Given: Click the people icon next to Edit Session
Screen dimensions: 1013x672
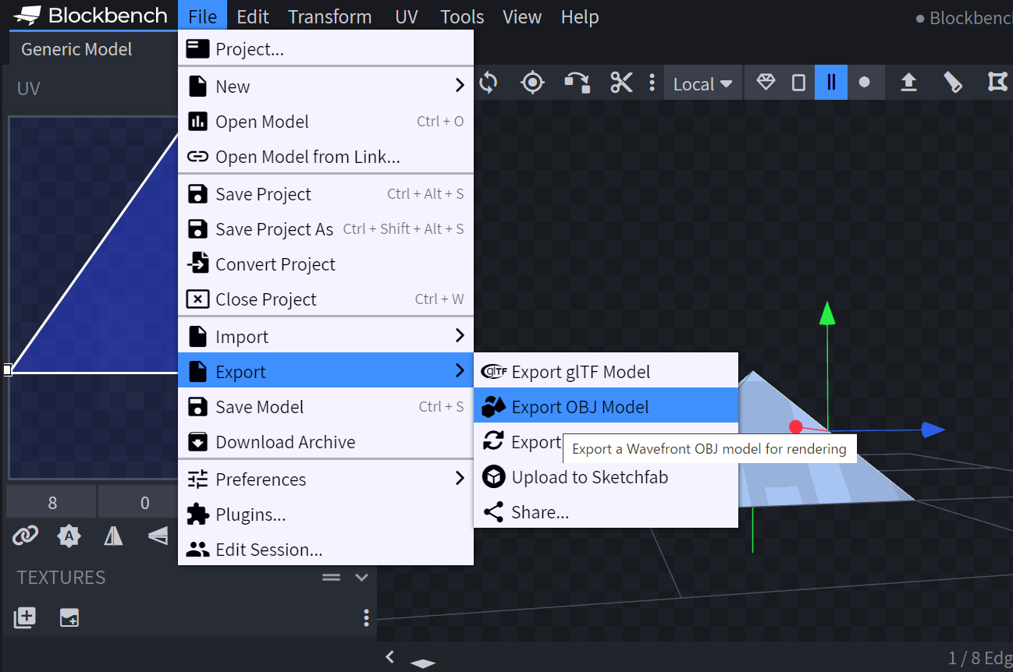Looking at the screenshot, I should click(198, 550).
